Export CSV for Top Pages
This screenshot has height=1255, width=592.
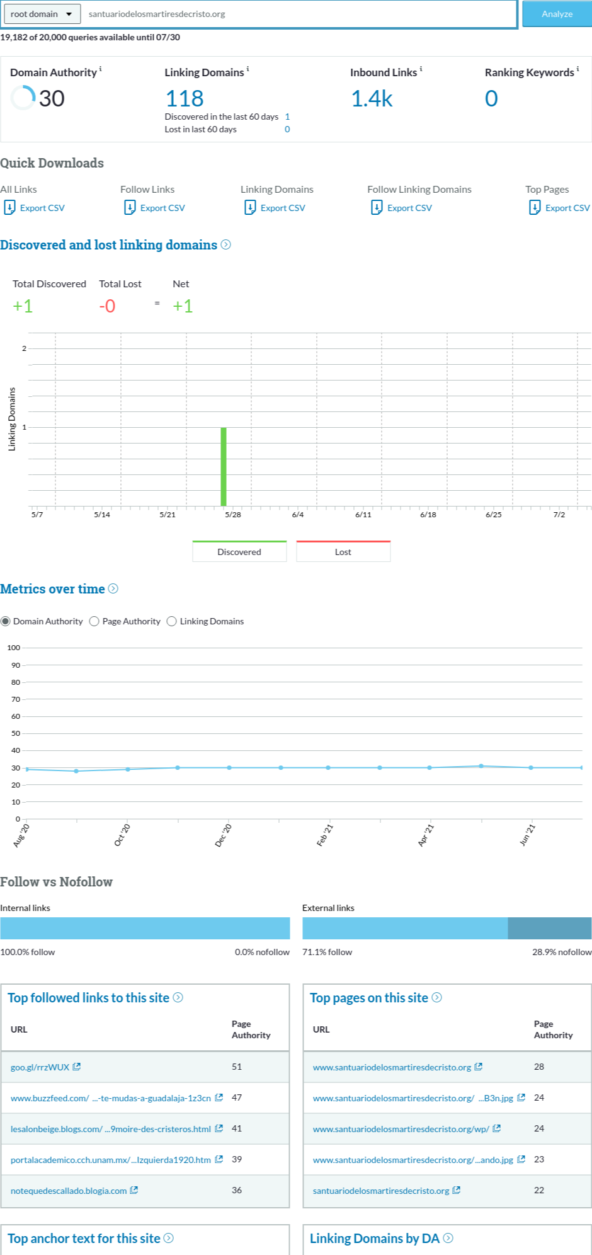point(567,208)
